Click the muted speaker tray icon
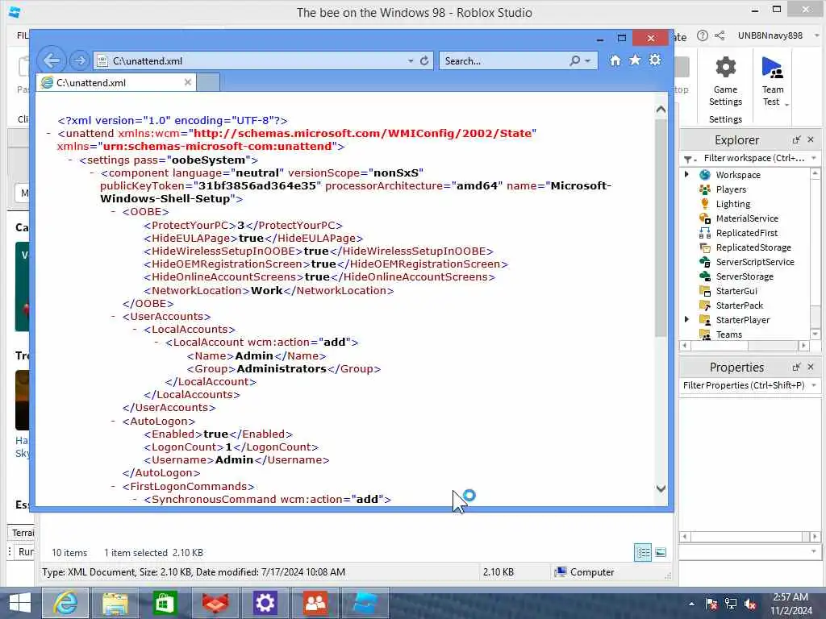Viewport: 826px width, 619px height. pos(750,604)
